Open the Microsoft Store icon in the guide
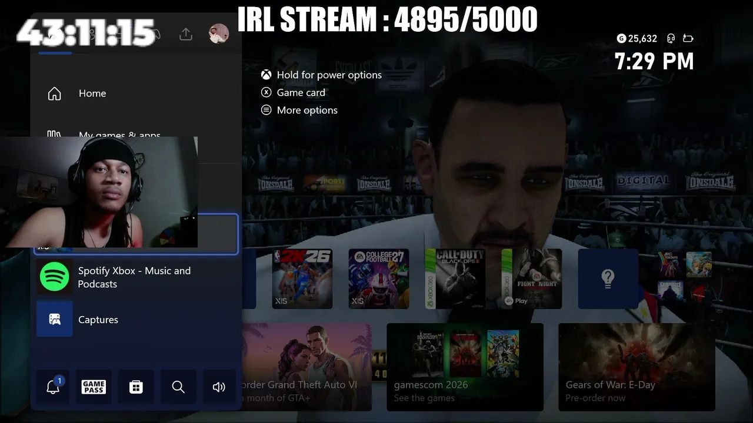This screenshot has height=423, width=753. click(136, 387)
